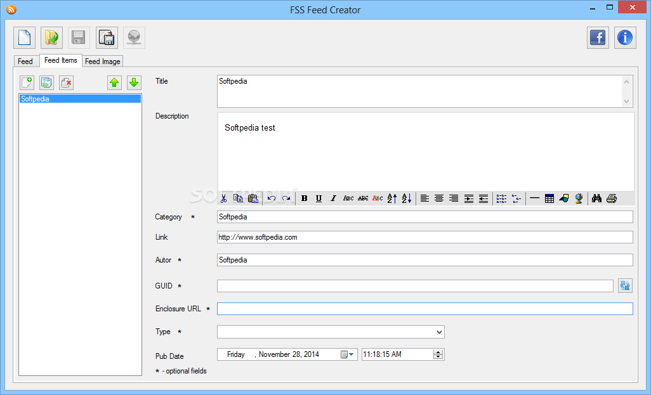The width and height of the screenshot is (651, 395).
Task: Cut text with the scissors icon
Action: [224, 198]
